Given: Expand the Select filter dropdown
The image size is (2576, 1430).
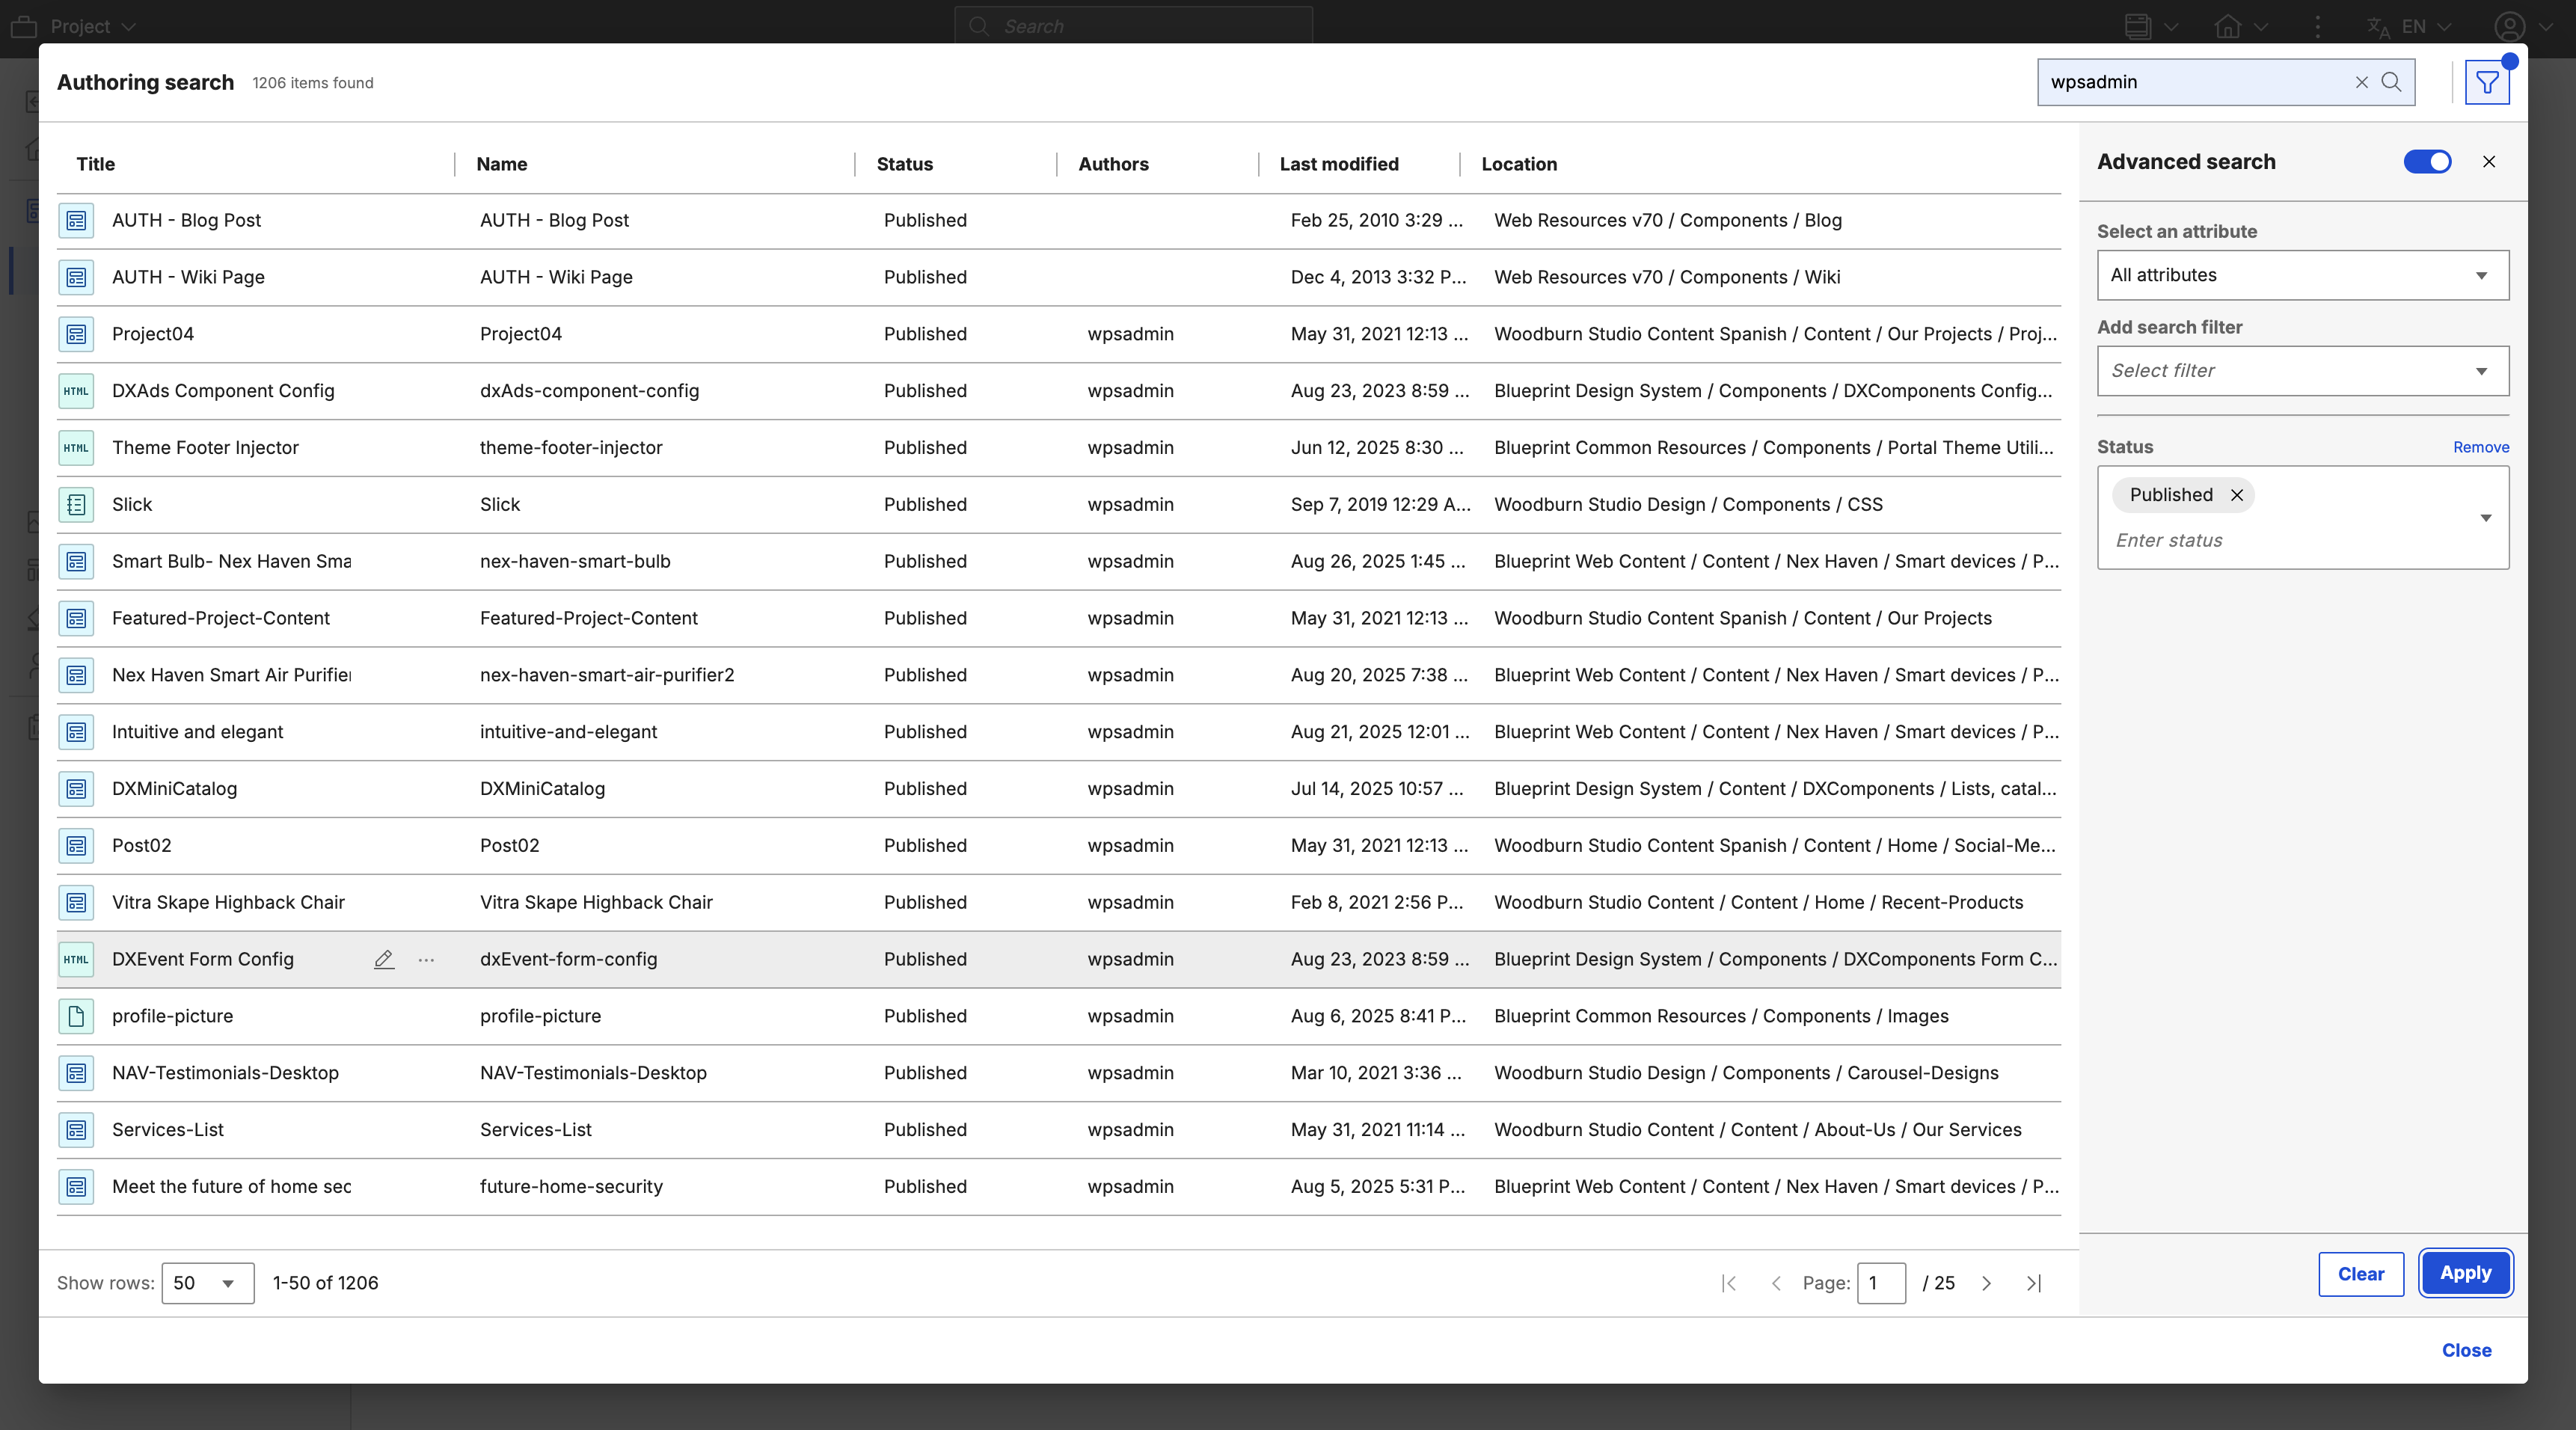Looking at the screenshot, I should click(x=2302, y=371).
